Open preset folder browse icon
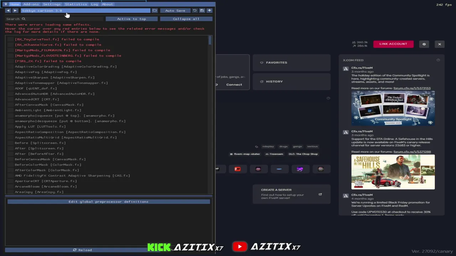This screenshot has height=256, width=456. click(x=155, y=11)
